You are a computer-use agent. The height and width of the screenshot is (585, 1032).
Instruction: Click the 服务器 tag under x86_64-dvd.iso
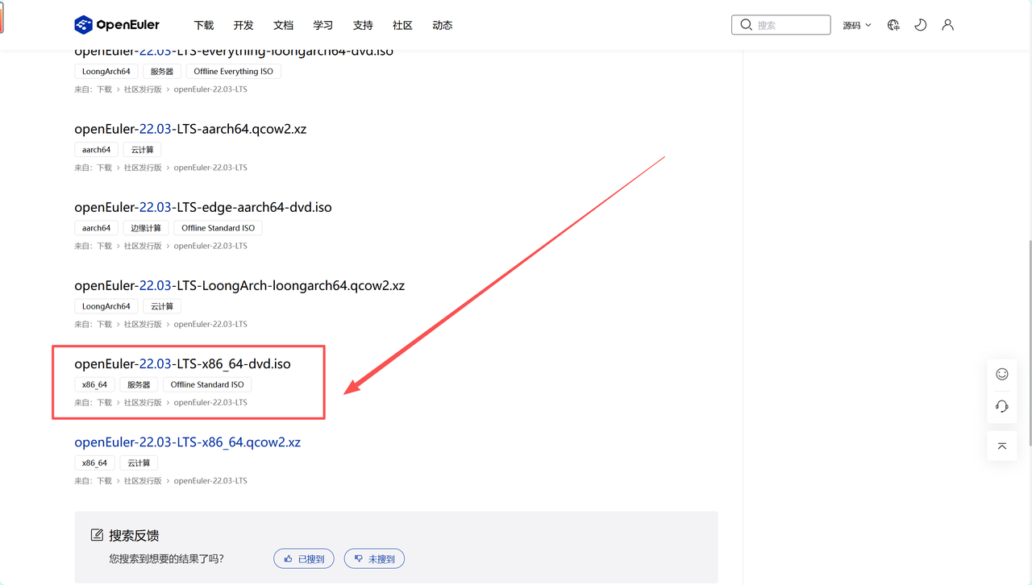point(139,385)
